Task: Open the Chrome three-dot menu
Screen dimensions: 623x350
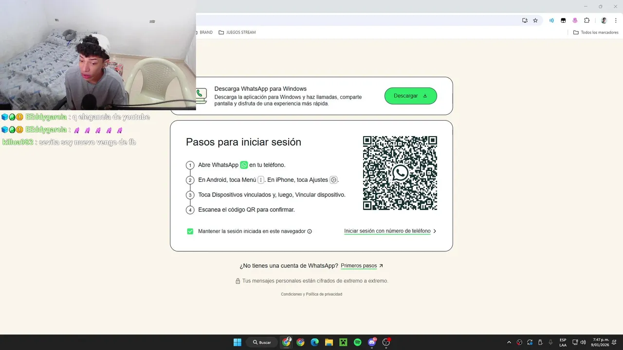Action: (616, 20)
